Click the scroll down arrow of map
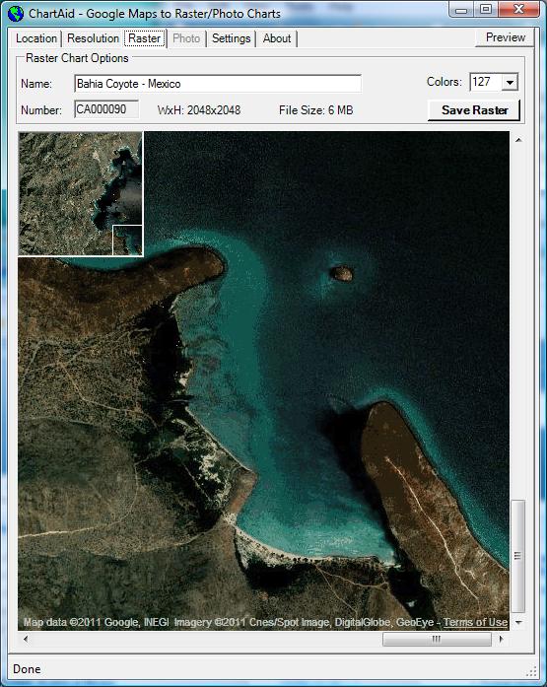This screenshot has height=687, width=547. (x=518, y=622)
